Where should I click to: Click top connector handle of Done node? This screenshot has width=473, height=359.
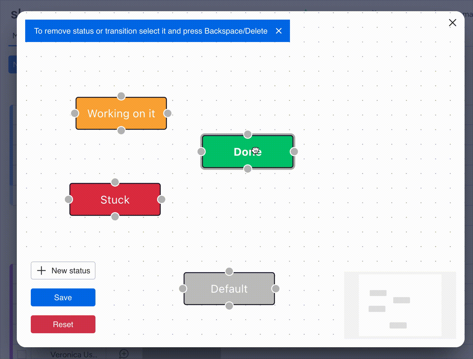(248, 134)
